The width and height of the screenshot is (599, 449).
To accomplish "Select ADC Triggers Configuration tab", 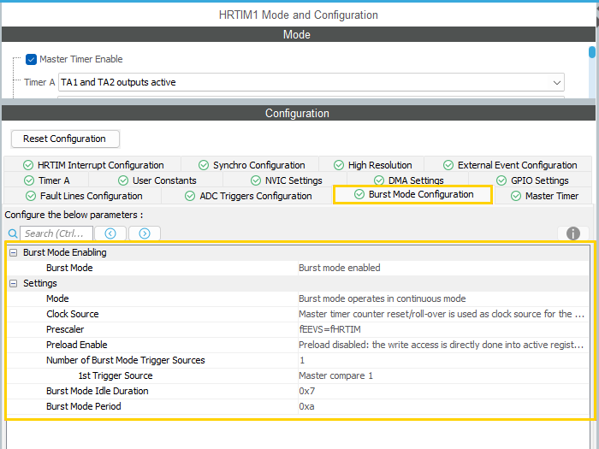I will tap(248, 196).
